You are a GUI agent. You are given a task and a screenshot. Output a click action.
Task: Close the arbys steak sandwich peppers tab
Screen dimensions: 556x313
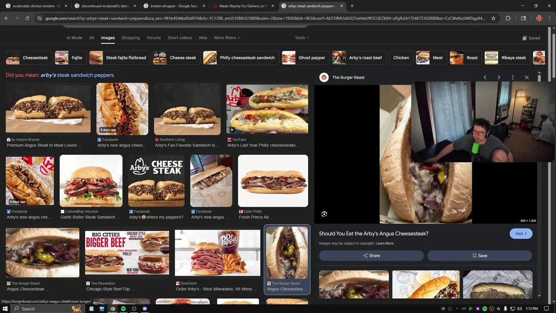(341, 6)
